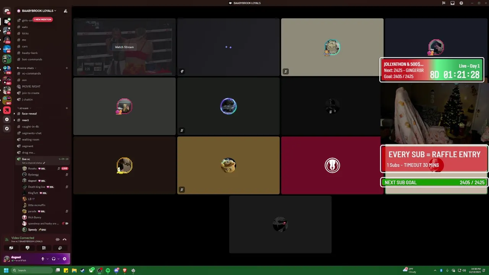Add a channel to stream category
Viewport: 489px width, 275px height.
coord(66,108)
